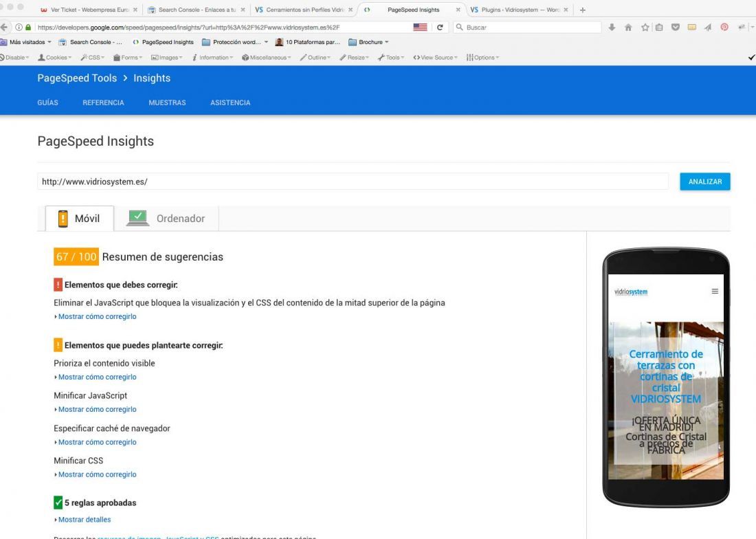Open the Miscellaneous developer menu
Image resolution: width=756 pixels, height=539 pixels.
click(266, 57)
